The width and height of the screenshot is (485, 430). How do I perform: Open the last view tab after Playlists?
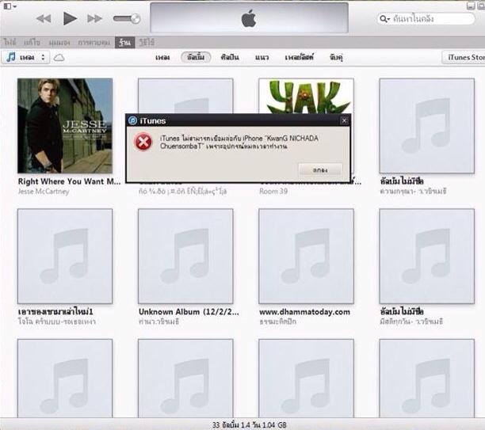point(336,58)
